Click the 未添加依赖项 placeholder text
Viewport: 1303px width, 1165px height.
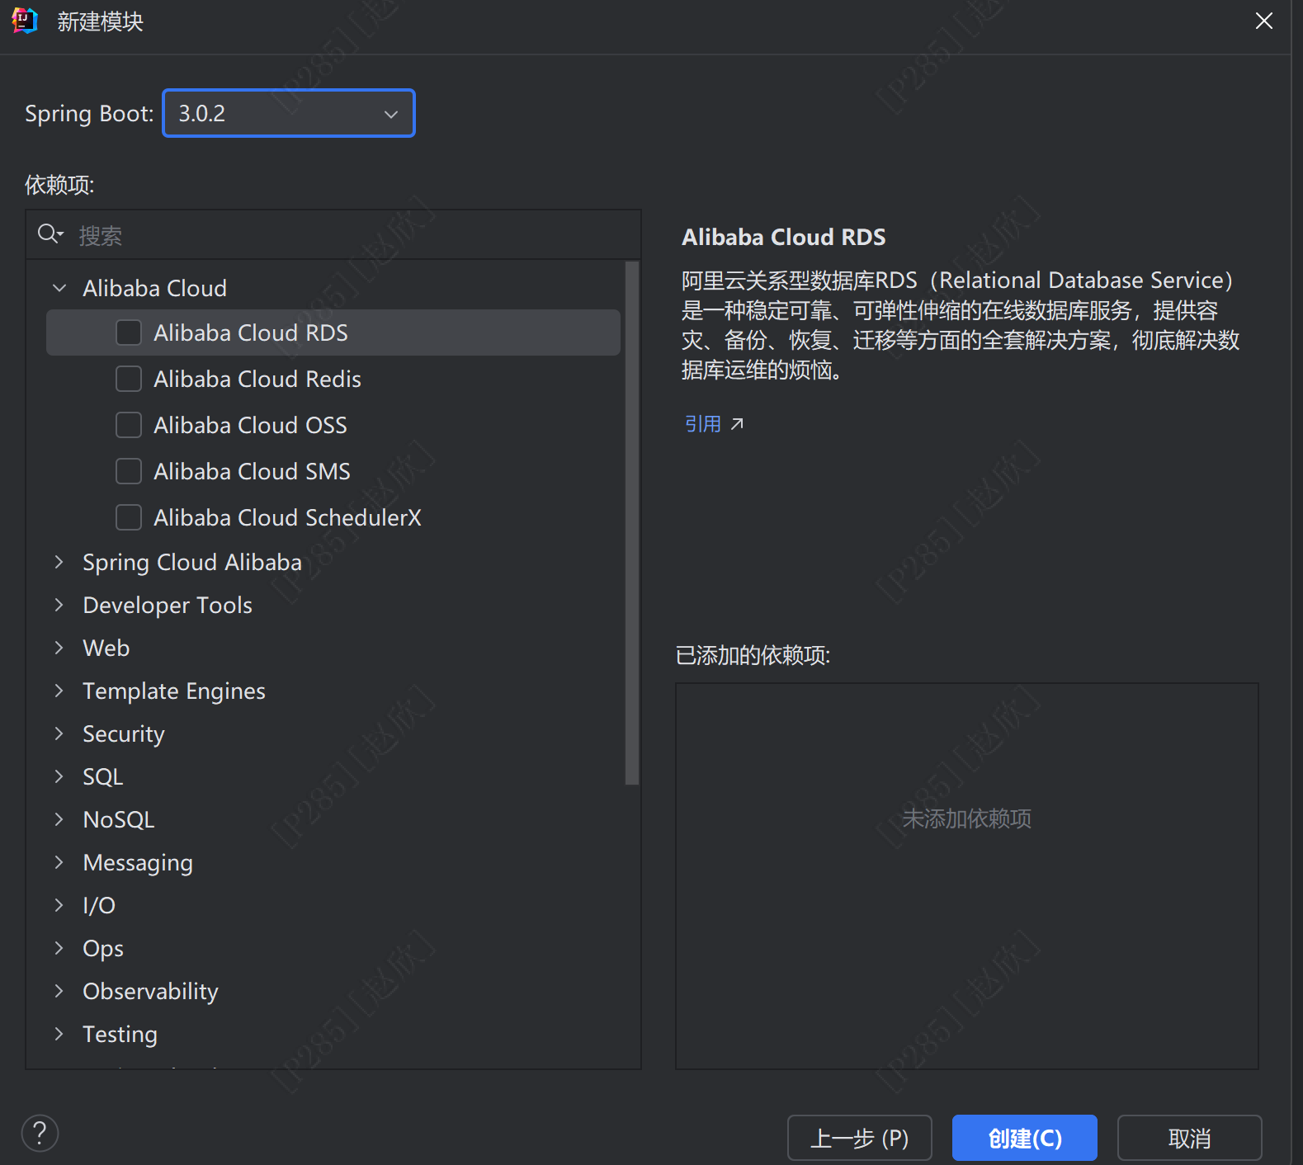[966, 818]
